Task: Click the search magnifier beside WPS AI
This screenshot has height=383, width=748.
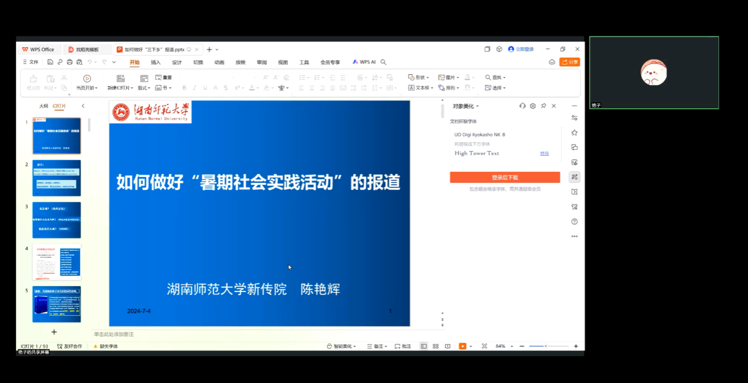Action: tap(383, 62)
